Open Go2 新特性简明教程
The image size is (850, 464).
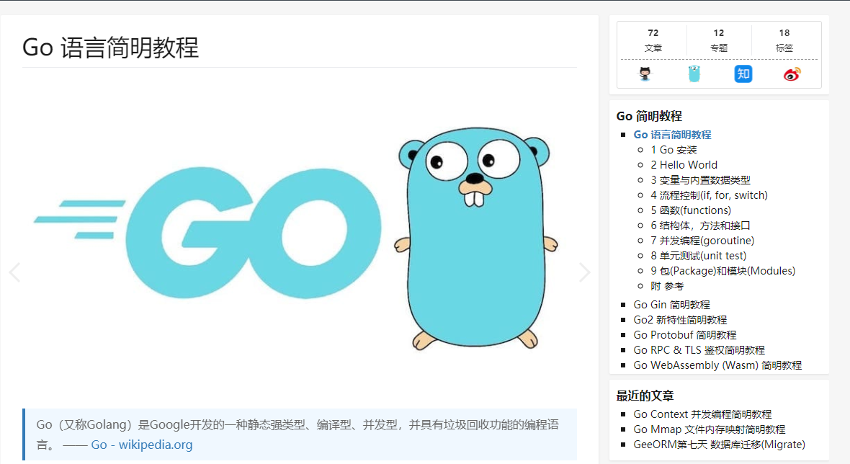tap(680, 319)
